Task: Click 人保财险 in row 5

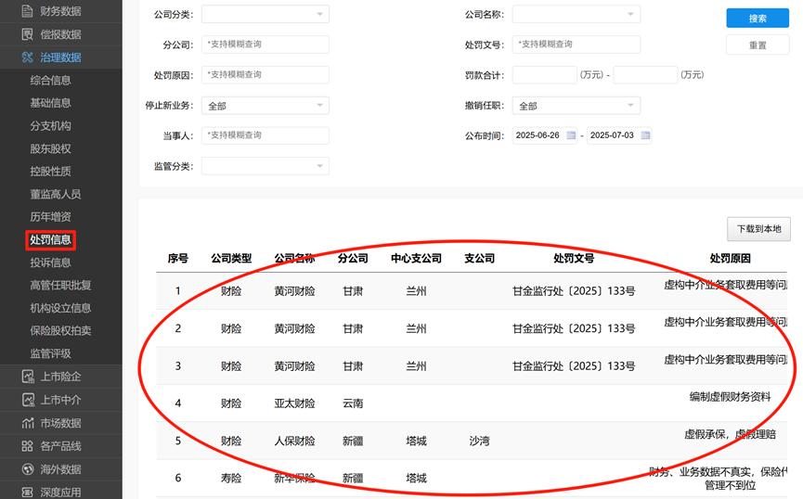Action: tap(294, 441)
